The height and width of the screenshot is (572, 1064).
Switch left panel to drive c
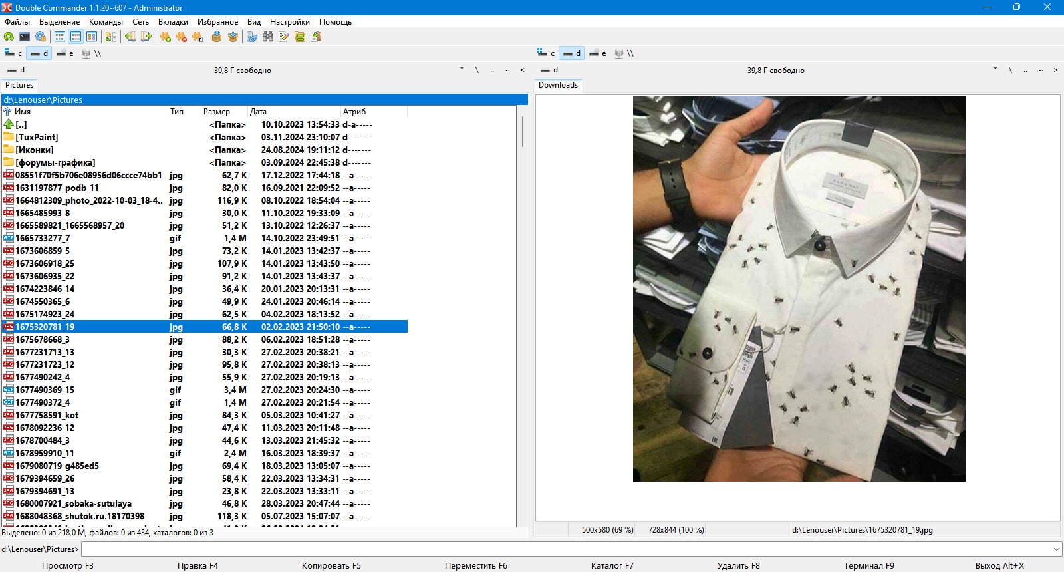point(13,53)
